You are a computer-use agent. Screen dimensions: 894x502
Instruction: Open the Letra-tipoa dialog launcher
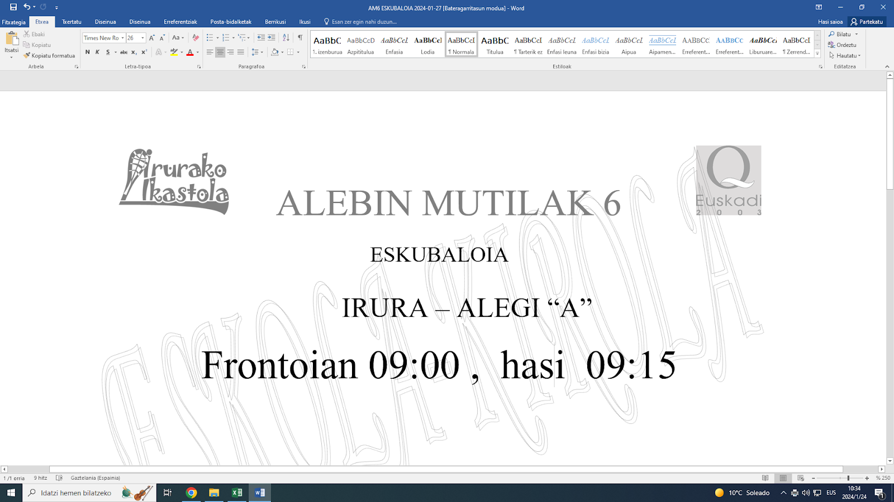(x=199, y=67)
